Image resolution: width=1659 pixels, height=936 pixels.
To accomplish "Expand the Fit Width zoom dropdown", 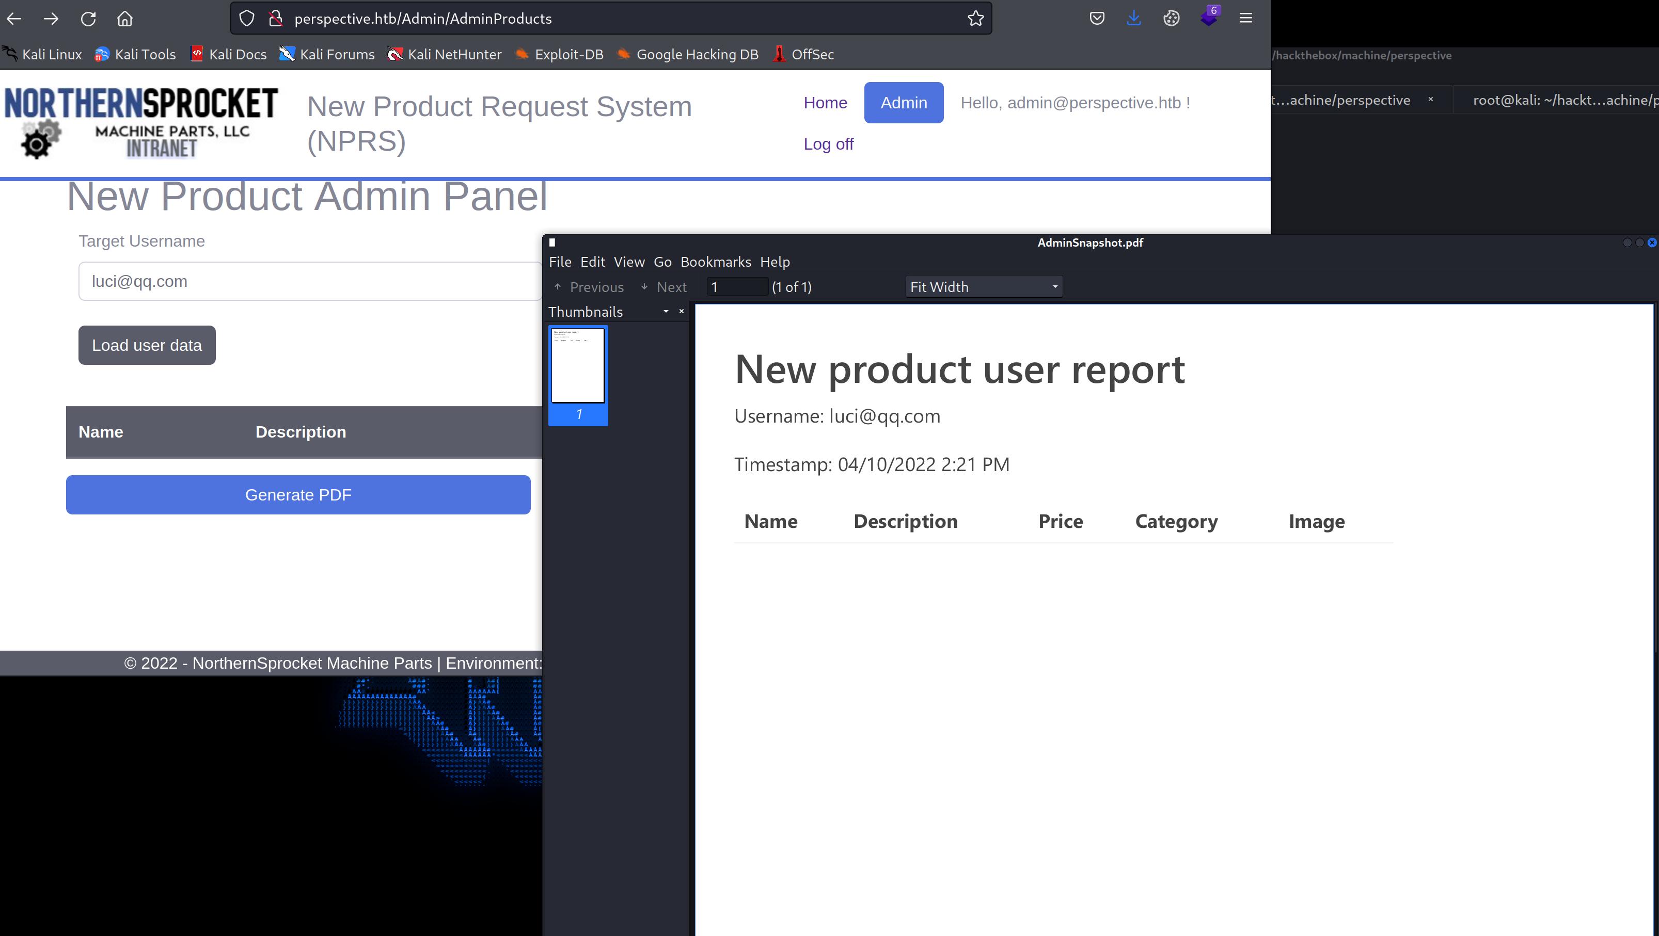I will pyautogui.click(x=984, y=287).
